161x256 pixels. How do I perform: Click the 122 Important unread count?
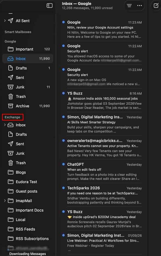(47, 49)
